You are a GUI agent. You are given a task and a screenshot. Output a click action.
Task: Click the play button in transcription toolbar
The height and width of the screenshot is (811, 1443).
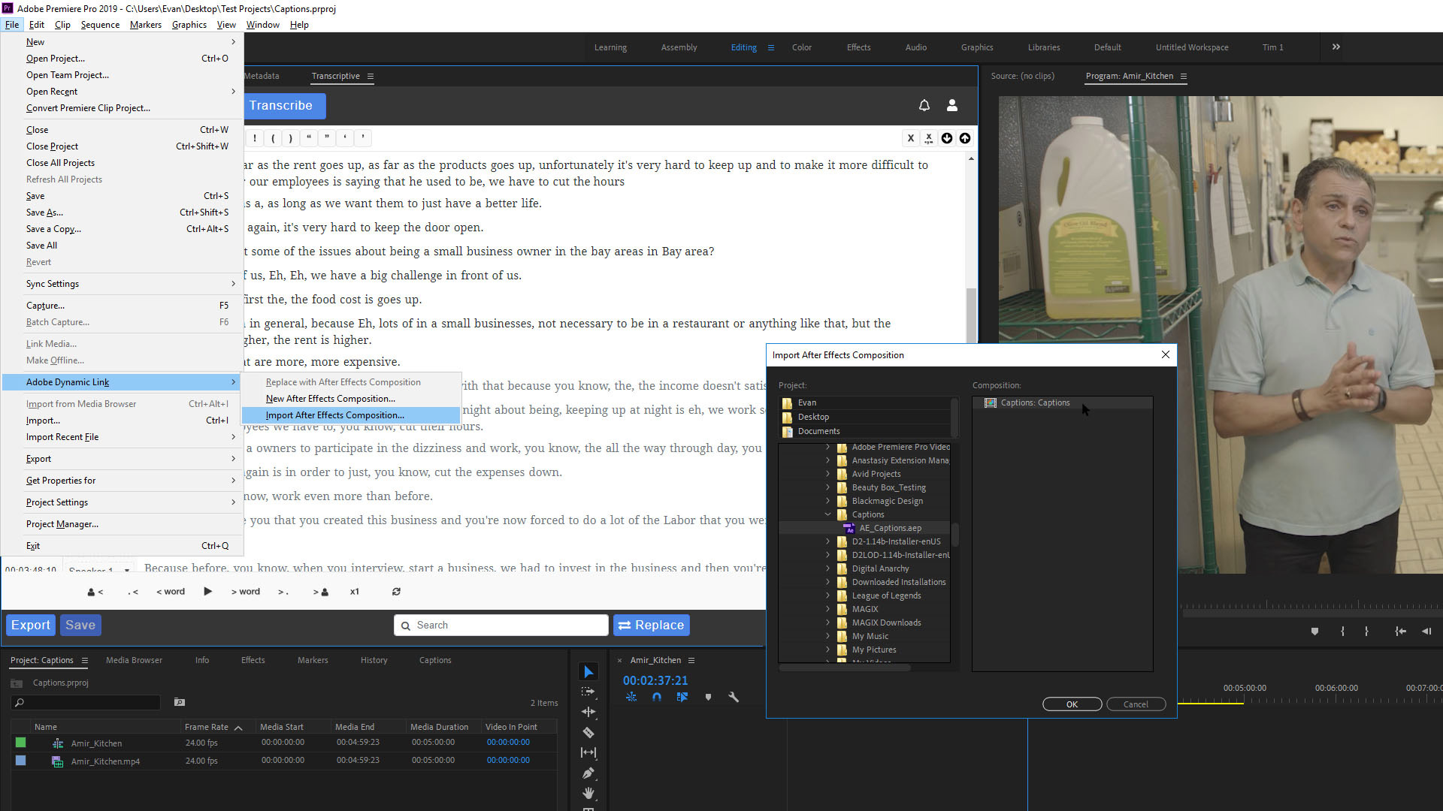(207, 591)
